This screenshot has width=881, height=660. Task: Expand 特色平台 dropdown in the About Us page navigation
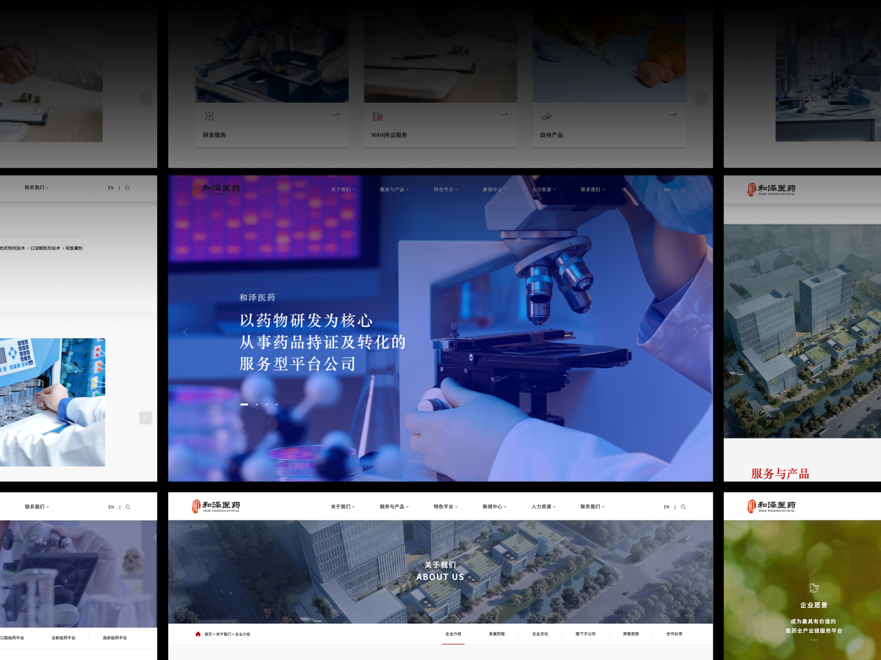[445, 507]
